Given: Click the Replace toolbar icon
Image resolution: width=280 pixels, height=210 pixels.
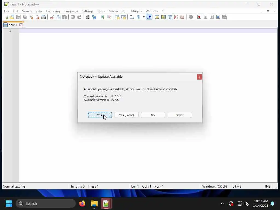Looking at the screenshot, I should [94, 17].
